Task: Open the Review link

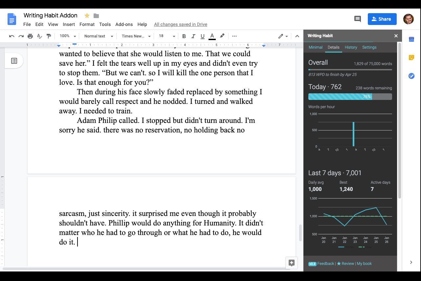Action: [345, 264]
